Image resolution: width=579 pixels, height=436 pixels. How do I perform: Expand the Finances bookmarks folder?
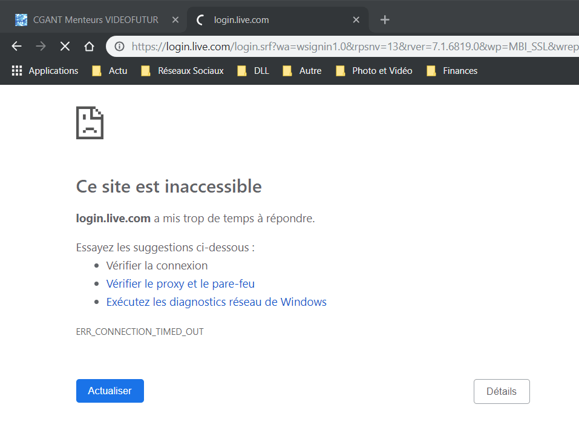[x=452, y=71]
